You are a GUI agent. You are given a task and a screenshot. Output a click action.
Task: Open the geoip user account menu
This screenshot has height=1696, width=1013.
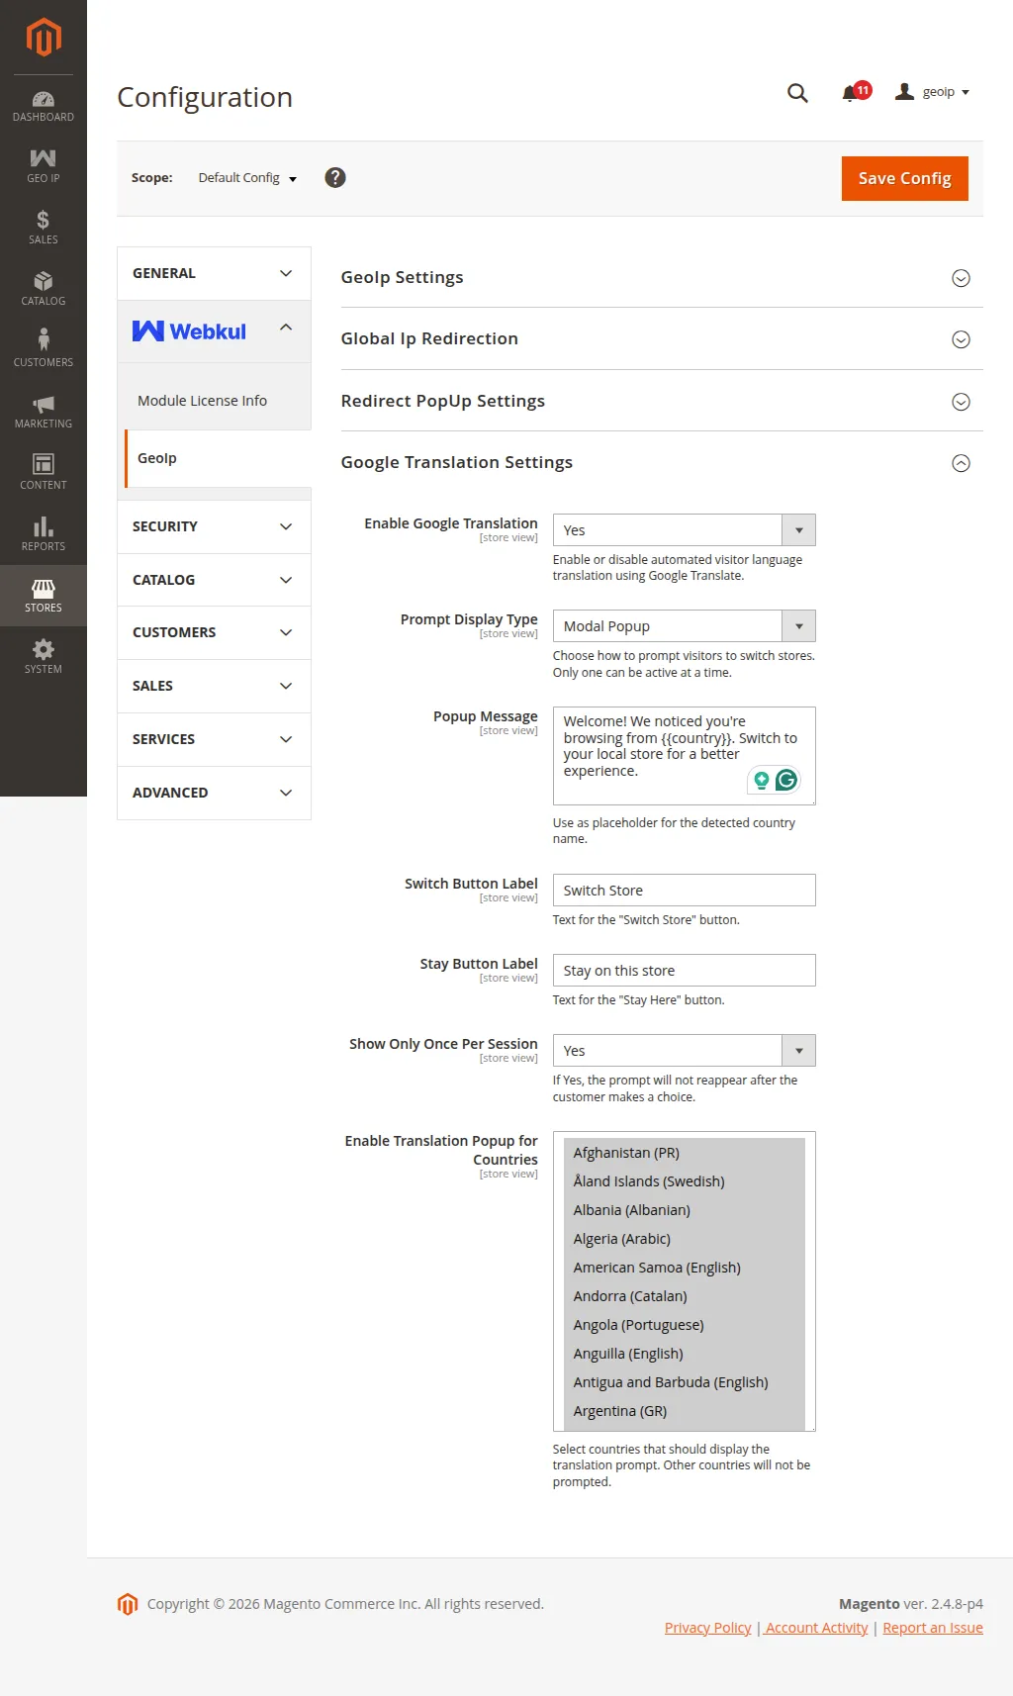tap(932, 92)
